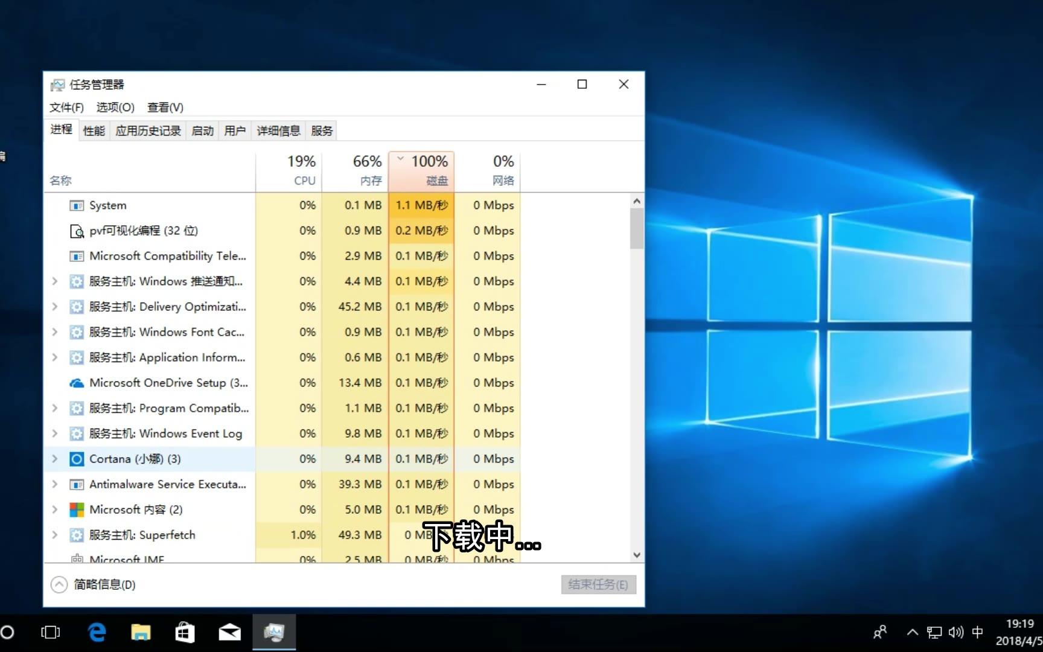Click the Task Manager taskbar icon
The height and width of the screenshot is (652, 1043).
pyautogui.click(x=274, y=632)
